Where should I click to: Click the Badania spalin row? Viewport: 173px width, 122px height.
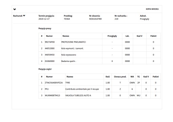pyautogui.click(x=100, y=61)
